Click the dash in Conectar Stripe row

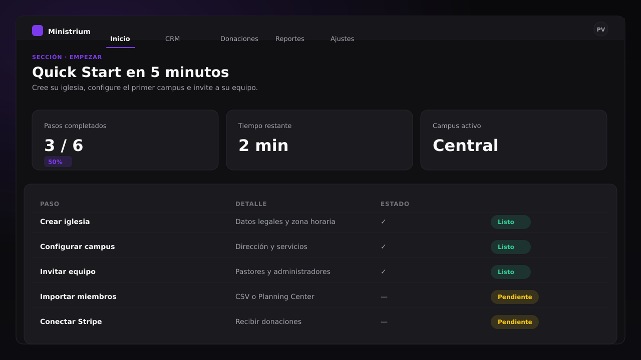tap(384, 321)
